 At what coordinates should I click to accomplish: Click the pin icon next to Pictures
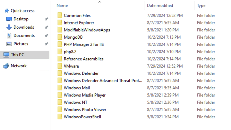tap(46, 44)
